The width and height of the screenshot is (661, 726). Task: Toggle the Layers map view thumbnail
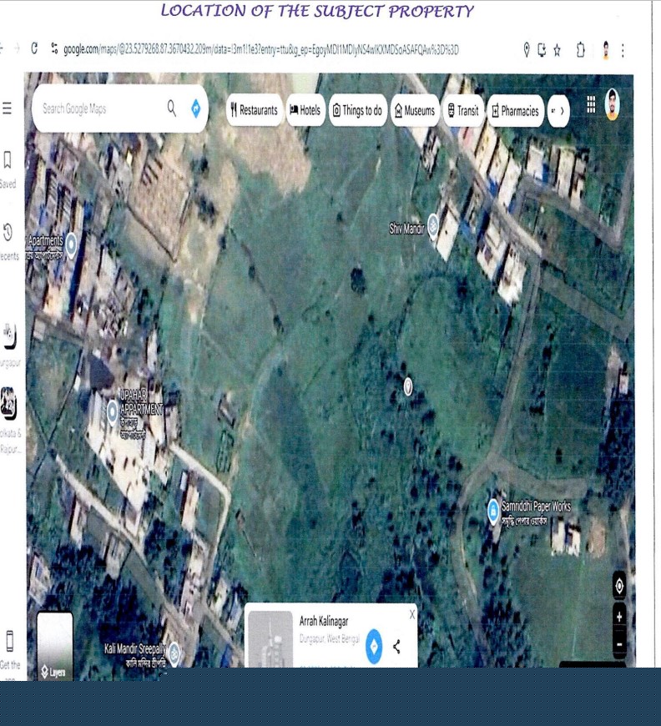pyautogui.click(x=54, y=646)
